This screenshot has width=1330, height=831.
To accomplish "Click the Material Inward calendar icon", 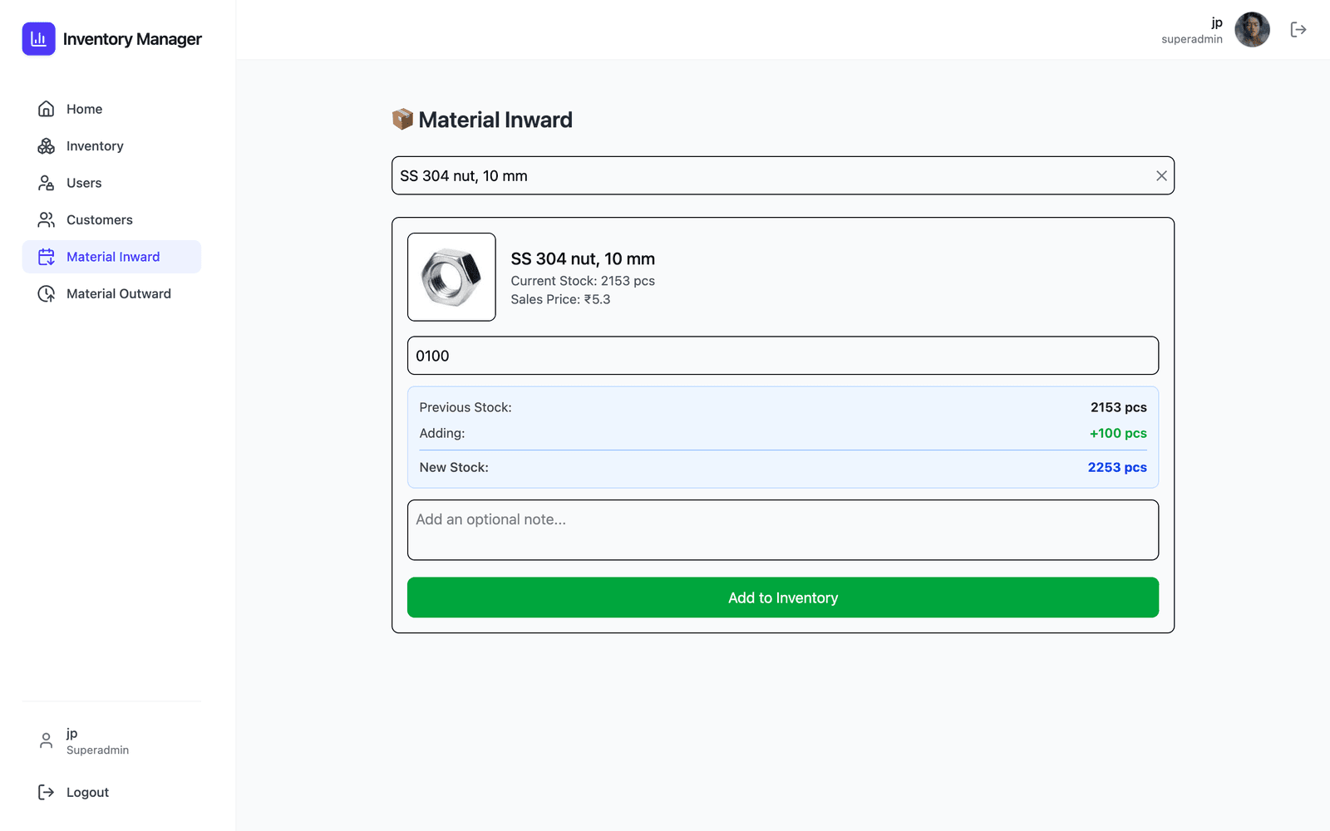I will click(x=47, y=257).
